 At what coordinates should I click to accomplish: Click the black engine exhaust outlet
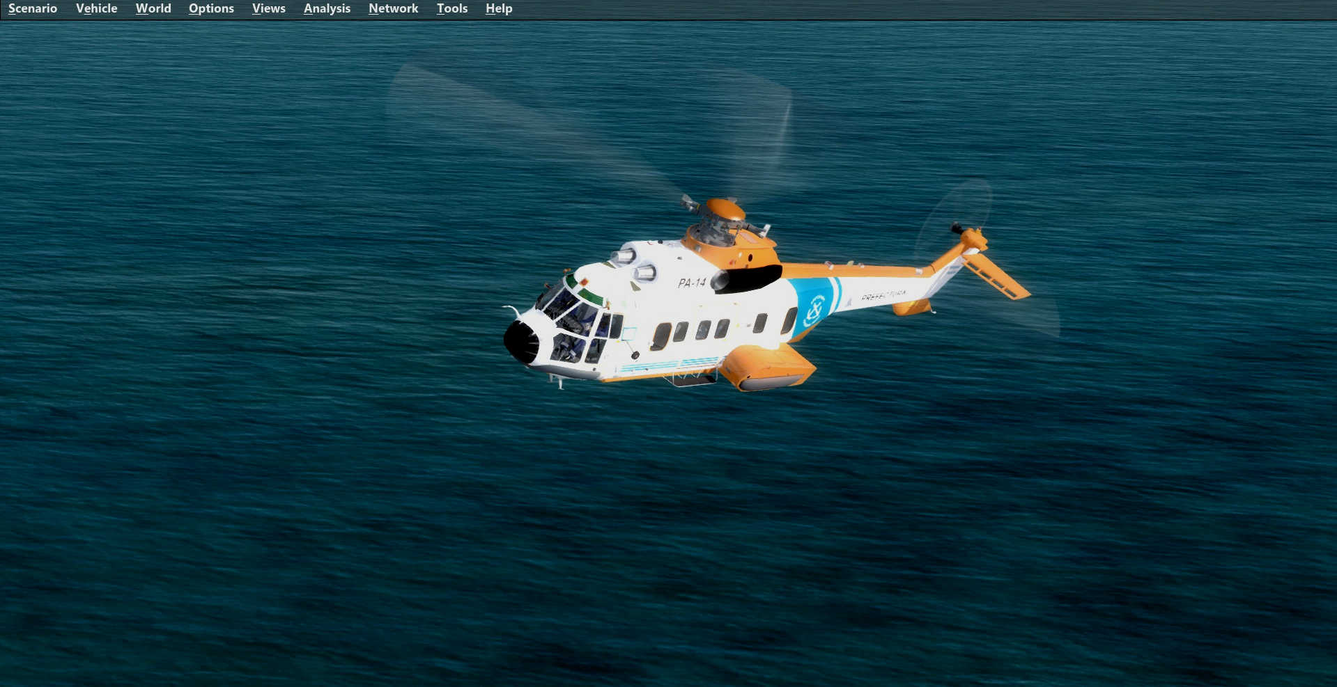(749, 278)
